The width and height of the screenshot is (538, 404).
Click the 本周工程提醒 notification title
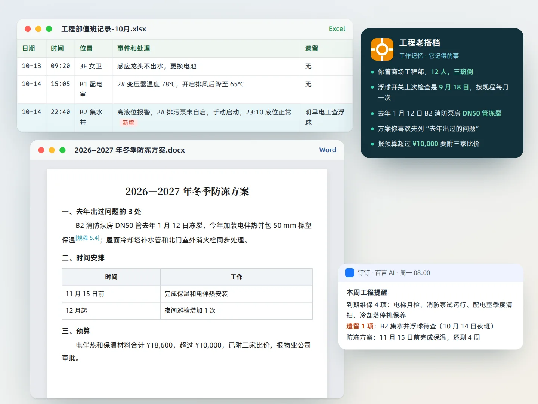pyautogui.click(x=367, y=293)
